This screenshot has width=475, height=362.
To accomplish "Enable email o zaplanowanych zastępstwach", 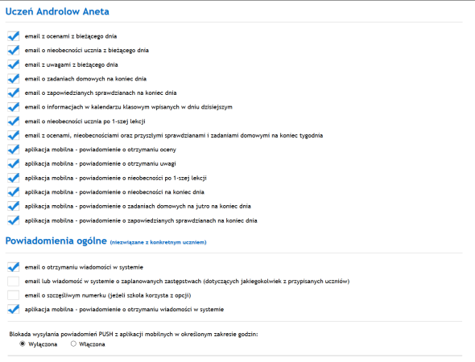I will pyautogui.click(x=14, y=282).
